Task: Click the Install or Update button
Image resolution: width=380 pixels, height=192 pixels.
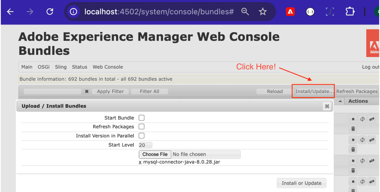Action: [x=302, y=183]
